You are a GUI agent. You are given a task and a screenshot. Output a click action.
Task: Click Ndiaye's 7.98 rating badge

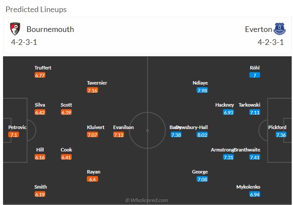(x=202, y=90)
